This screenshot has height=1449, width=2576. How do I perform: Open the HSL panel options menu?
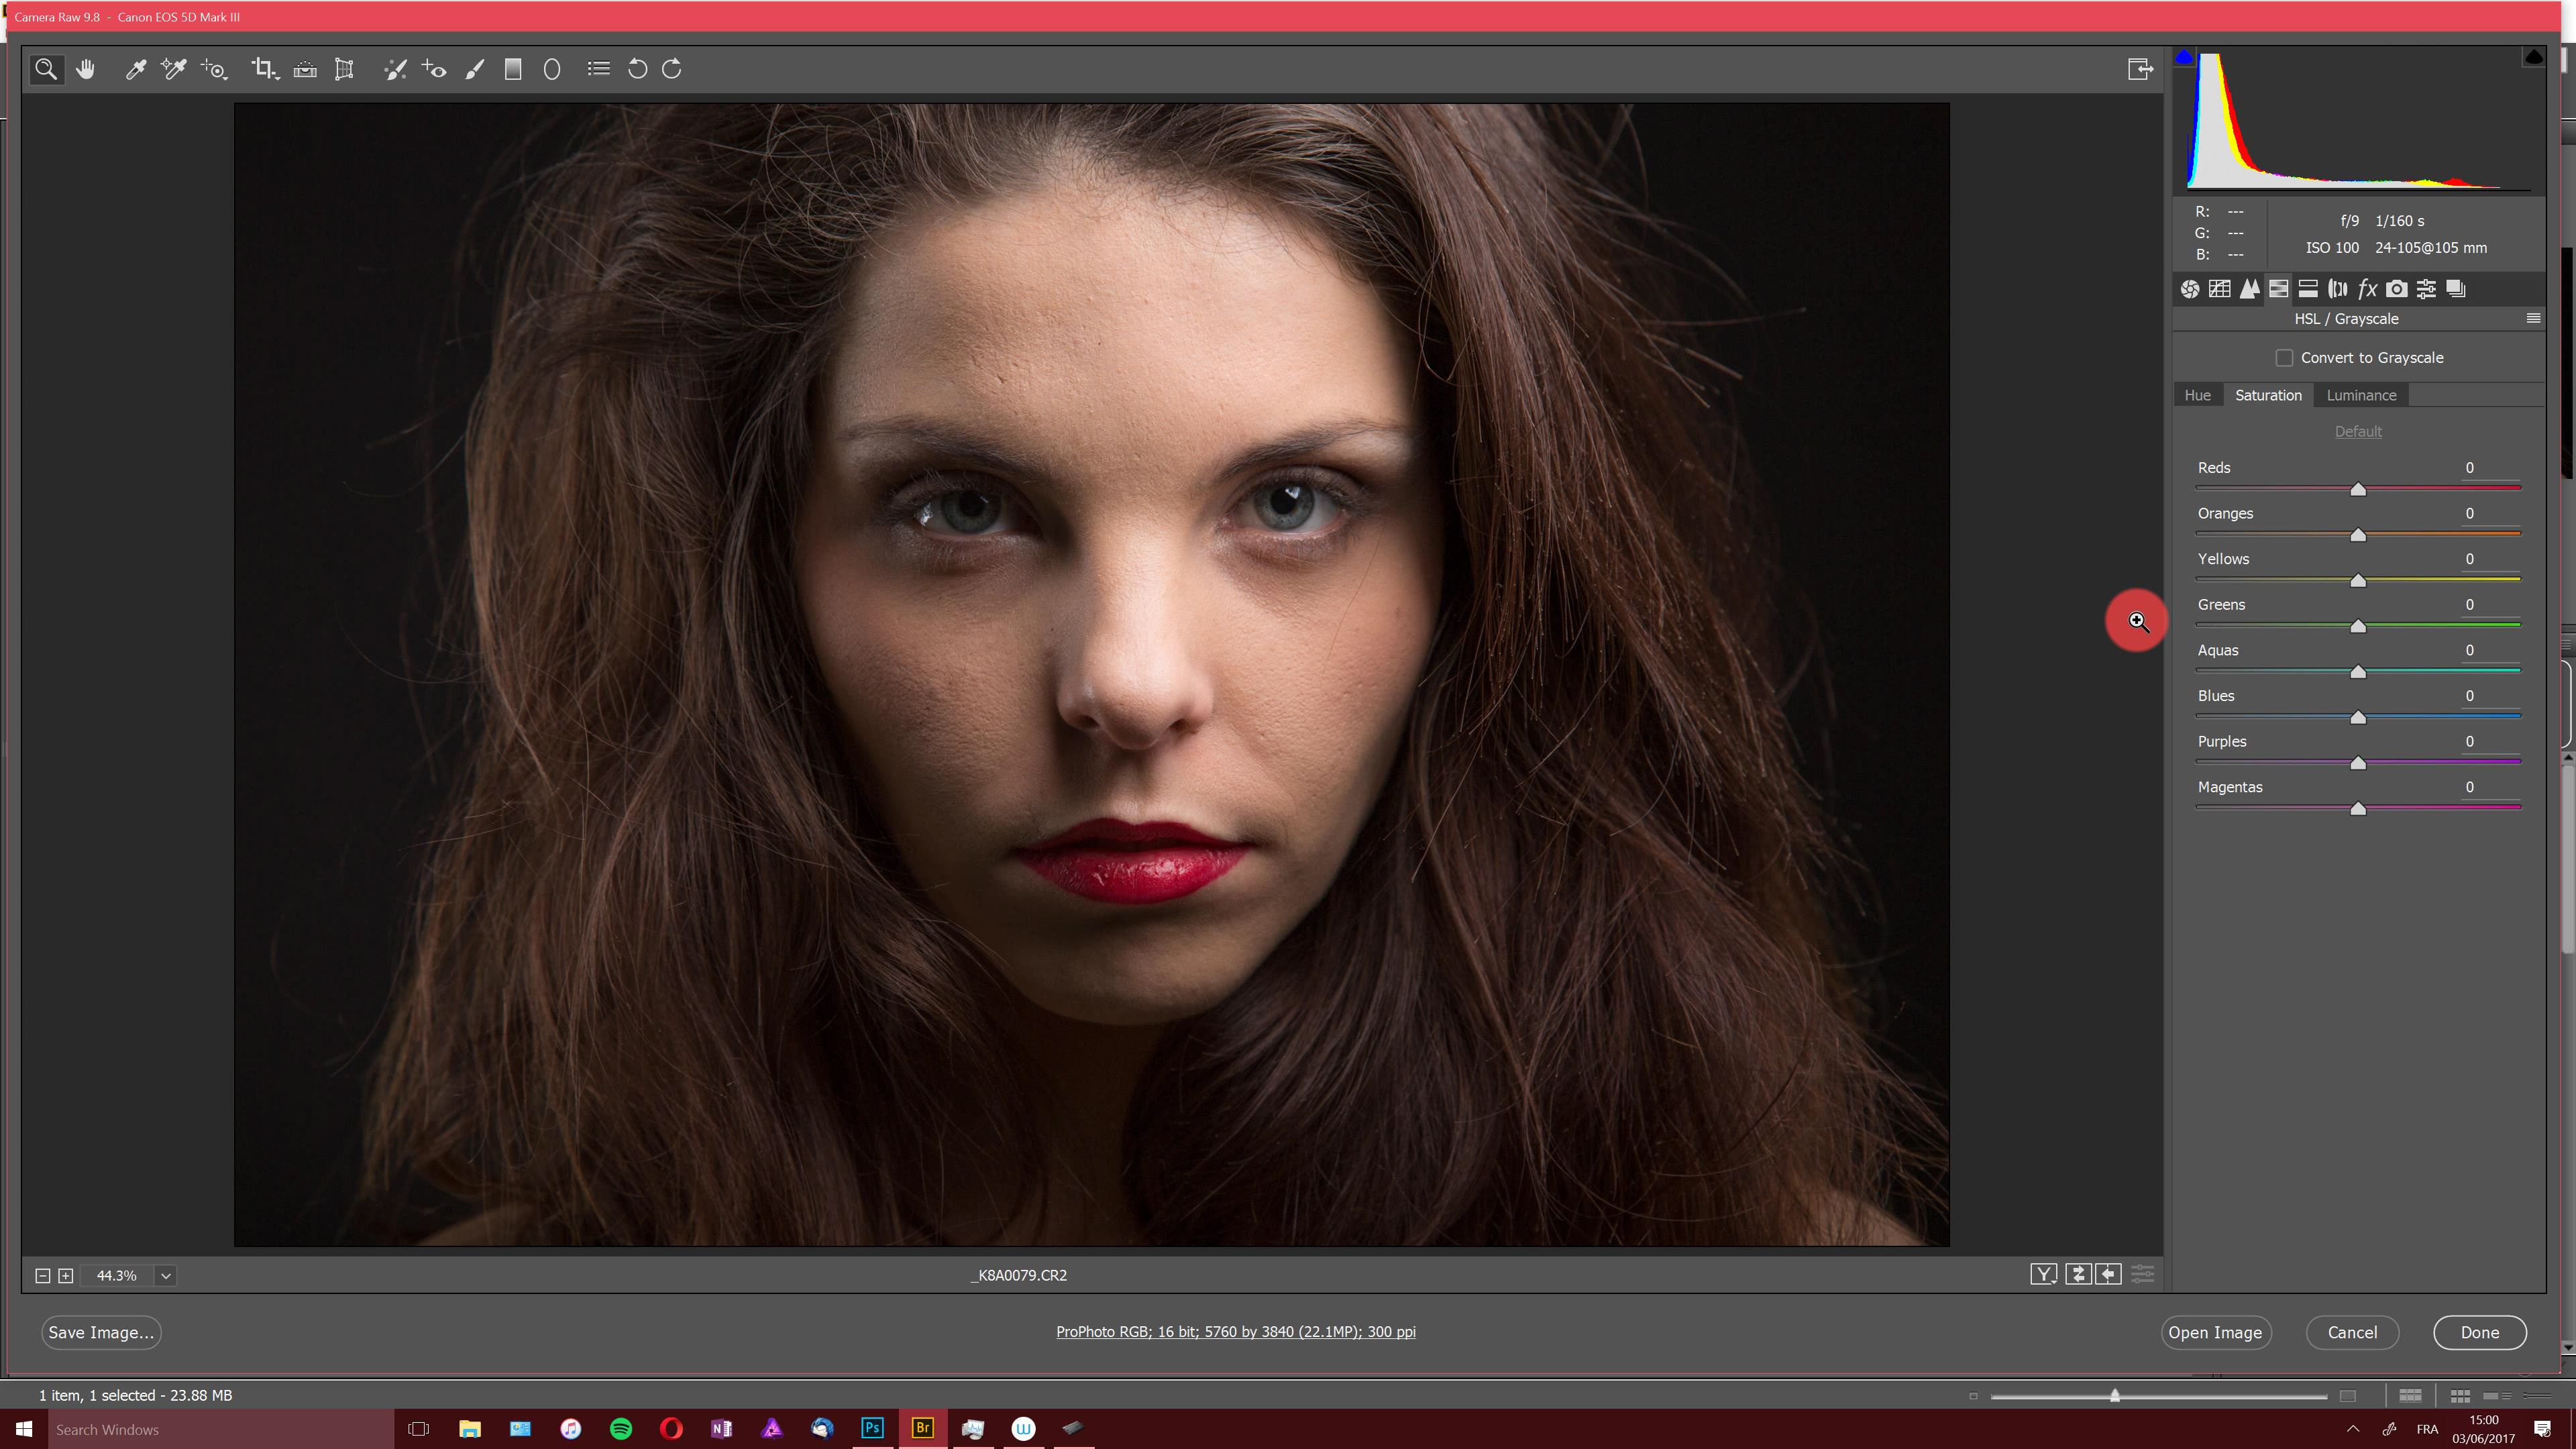pos(2533,318)
